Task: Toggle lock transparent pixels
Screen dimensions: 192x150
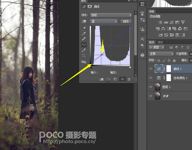Action: (159, 60)
